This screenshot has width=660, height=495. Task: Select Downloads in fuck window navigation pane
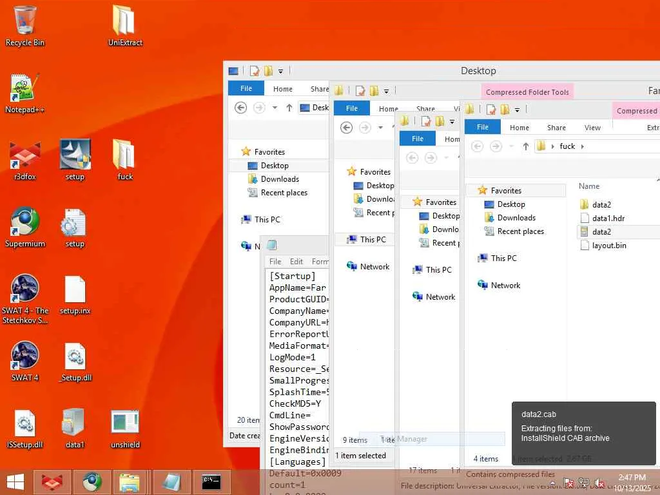tap(516, 218)
